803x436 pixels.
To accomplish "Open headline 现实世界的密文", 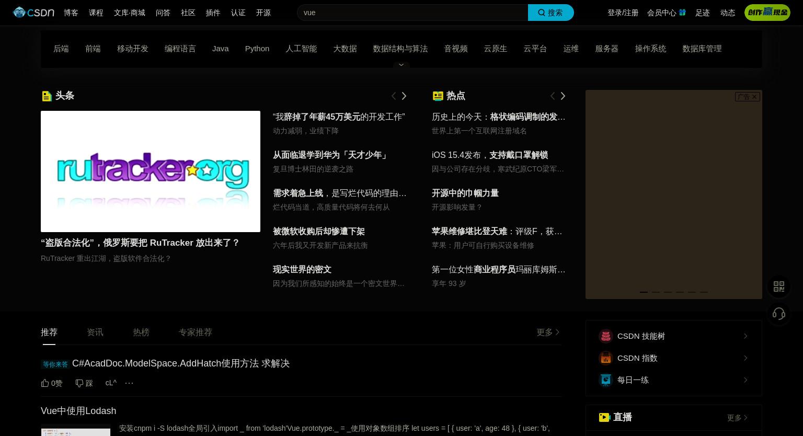I will pyautogui.click(x=302, y=270).
